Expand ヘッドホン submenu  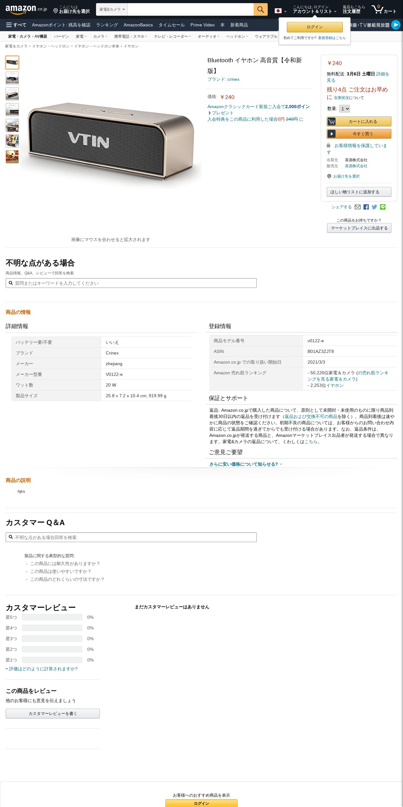(237, 36)
